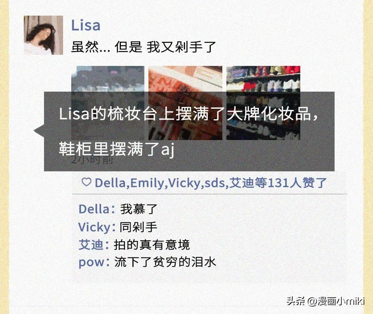Select the comment 拍的真有意境
Screen dimensions: 373x314
(x=152, y=245)
